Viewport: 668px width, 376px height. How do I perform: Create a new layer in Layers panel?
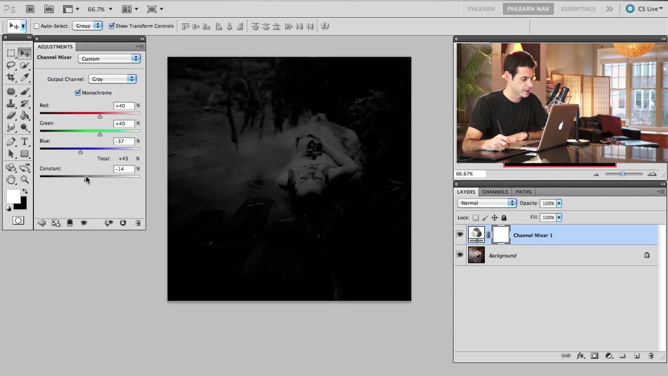point(636,356)
